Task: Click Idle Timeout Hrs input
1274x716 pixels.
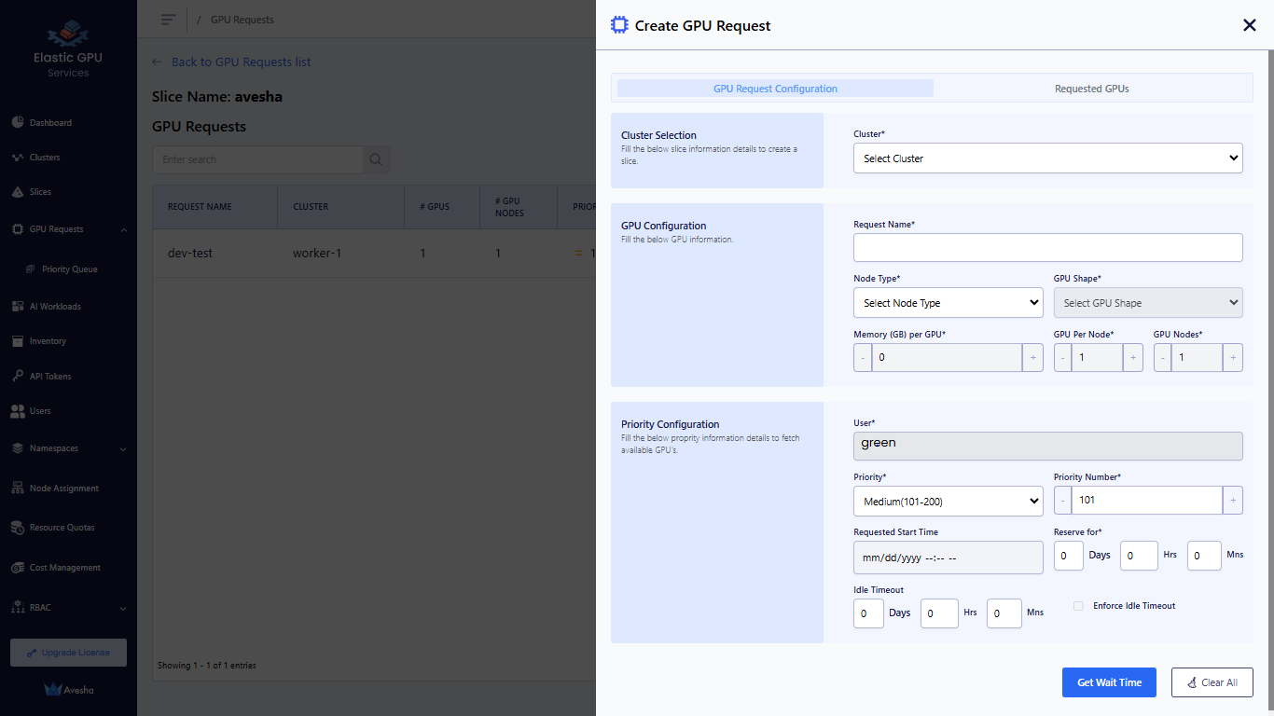Action: click(939, 613)
